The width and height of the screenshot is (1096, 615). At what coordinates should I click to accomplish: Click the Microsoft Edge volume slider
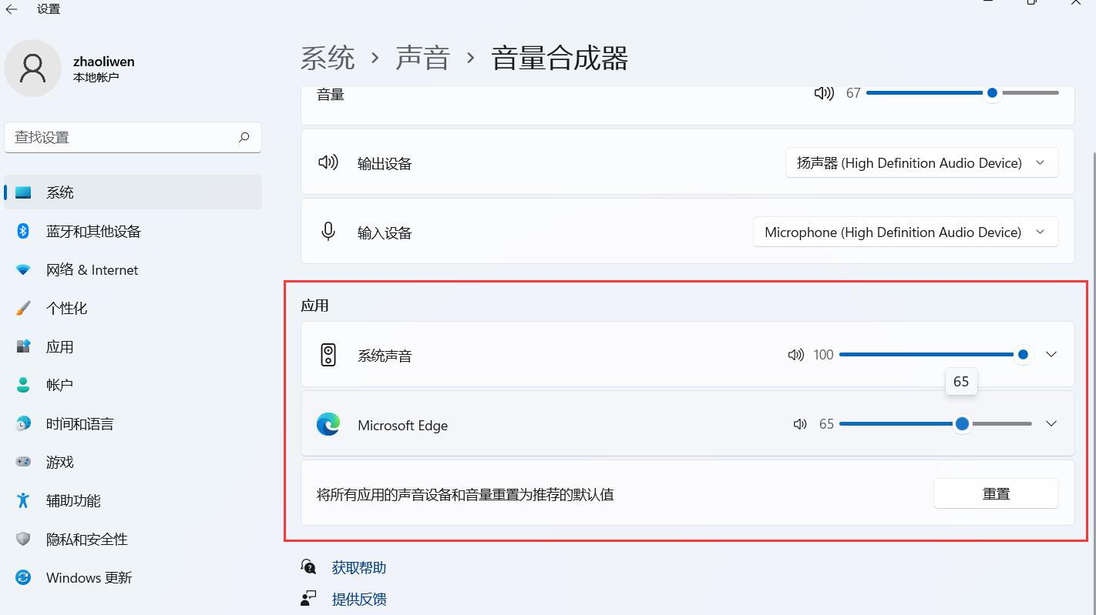click(934, 423)
